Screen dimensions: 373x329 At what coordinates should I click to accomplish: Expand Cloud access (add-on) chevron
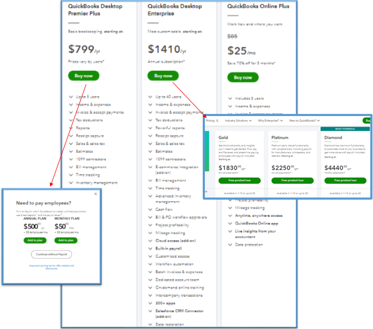pos(151,241)
